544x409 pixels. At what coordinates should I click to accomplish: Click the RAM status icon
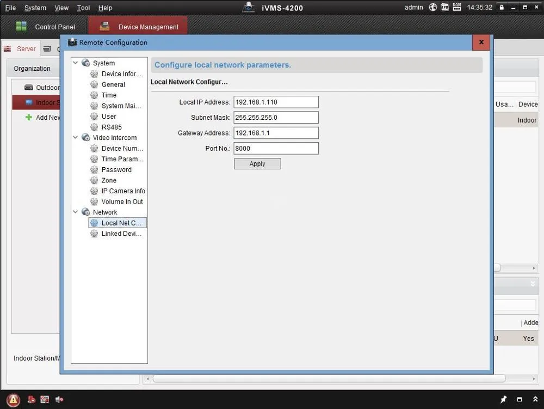(457, 7)
